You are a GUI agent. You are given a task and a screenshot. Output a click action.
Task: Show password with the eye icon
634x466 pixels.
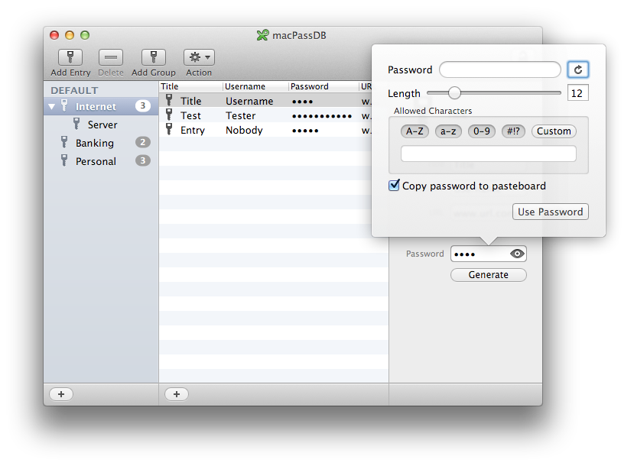click(x=518, y=254)
